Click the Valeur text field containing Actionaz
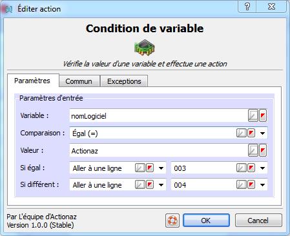 pyautogui.click(x=159, y=150)
